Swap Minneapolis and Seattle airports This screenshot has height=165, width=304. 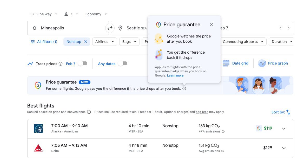pyautogui.click(x=110, y=28)
